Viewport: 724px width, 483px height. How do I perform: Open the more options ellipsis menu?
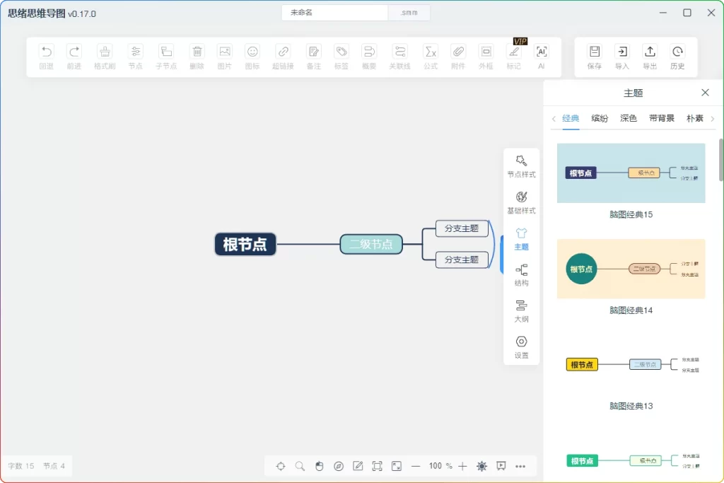click(521, 466)
